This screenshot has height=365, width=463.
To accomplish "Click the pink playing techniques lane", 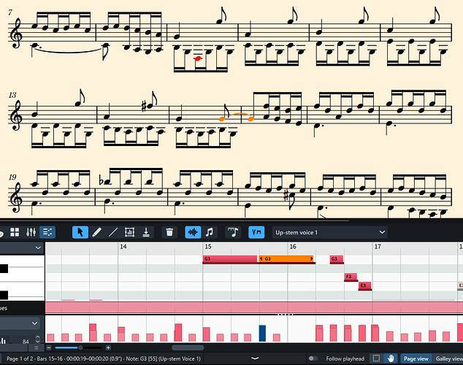I will click(x=254, y=308).
